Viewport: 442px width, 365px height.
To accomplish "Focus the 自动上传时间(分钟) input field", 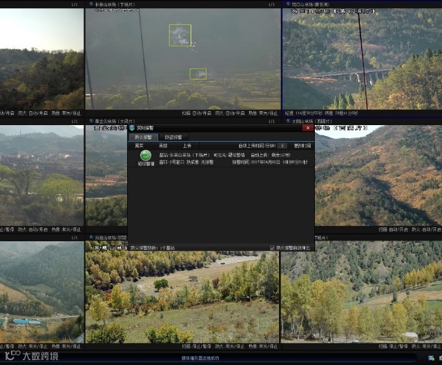I will (x=282, y=146).
